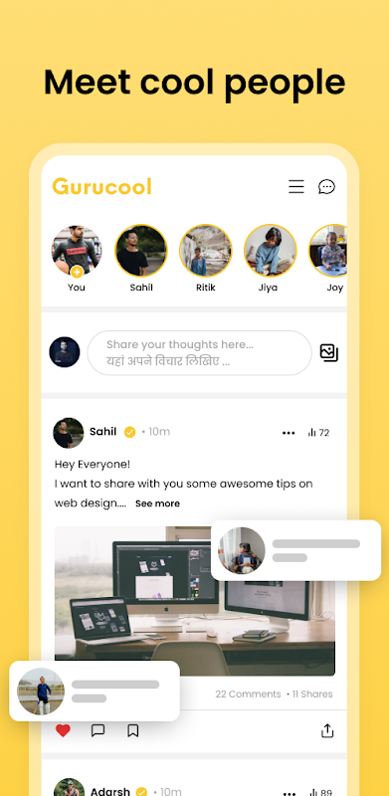Viewport: 389px width, 796px height.
Task: Add your story with the plus badge
Action: (x=77, y=272)
